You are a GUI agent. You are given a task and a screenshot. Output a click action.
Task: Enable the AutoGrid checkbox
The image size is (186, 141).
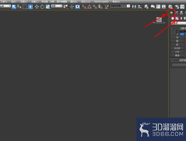pyautogui.click(x=177, y=31)
